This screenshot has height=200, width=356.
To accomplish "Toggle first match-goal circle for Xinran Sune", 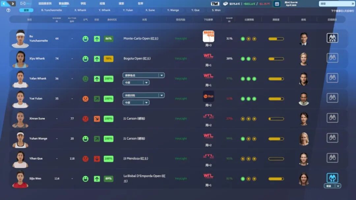I will click(243, 119).
